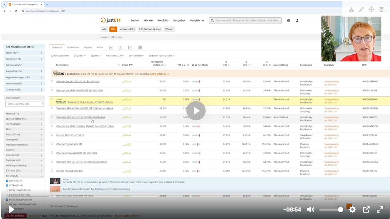Viewport: 390px width, 219px height.
Task: Open the Ratgeber menu
Action: 179,20
